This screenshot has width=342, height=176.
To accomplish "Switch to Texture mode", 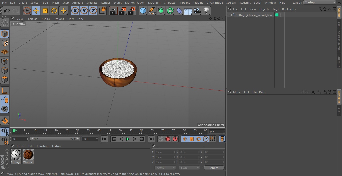I will coord(5,43).
